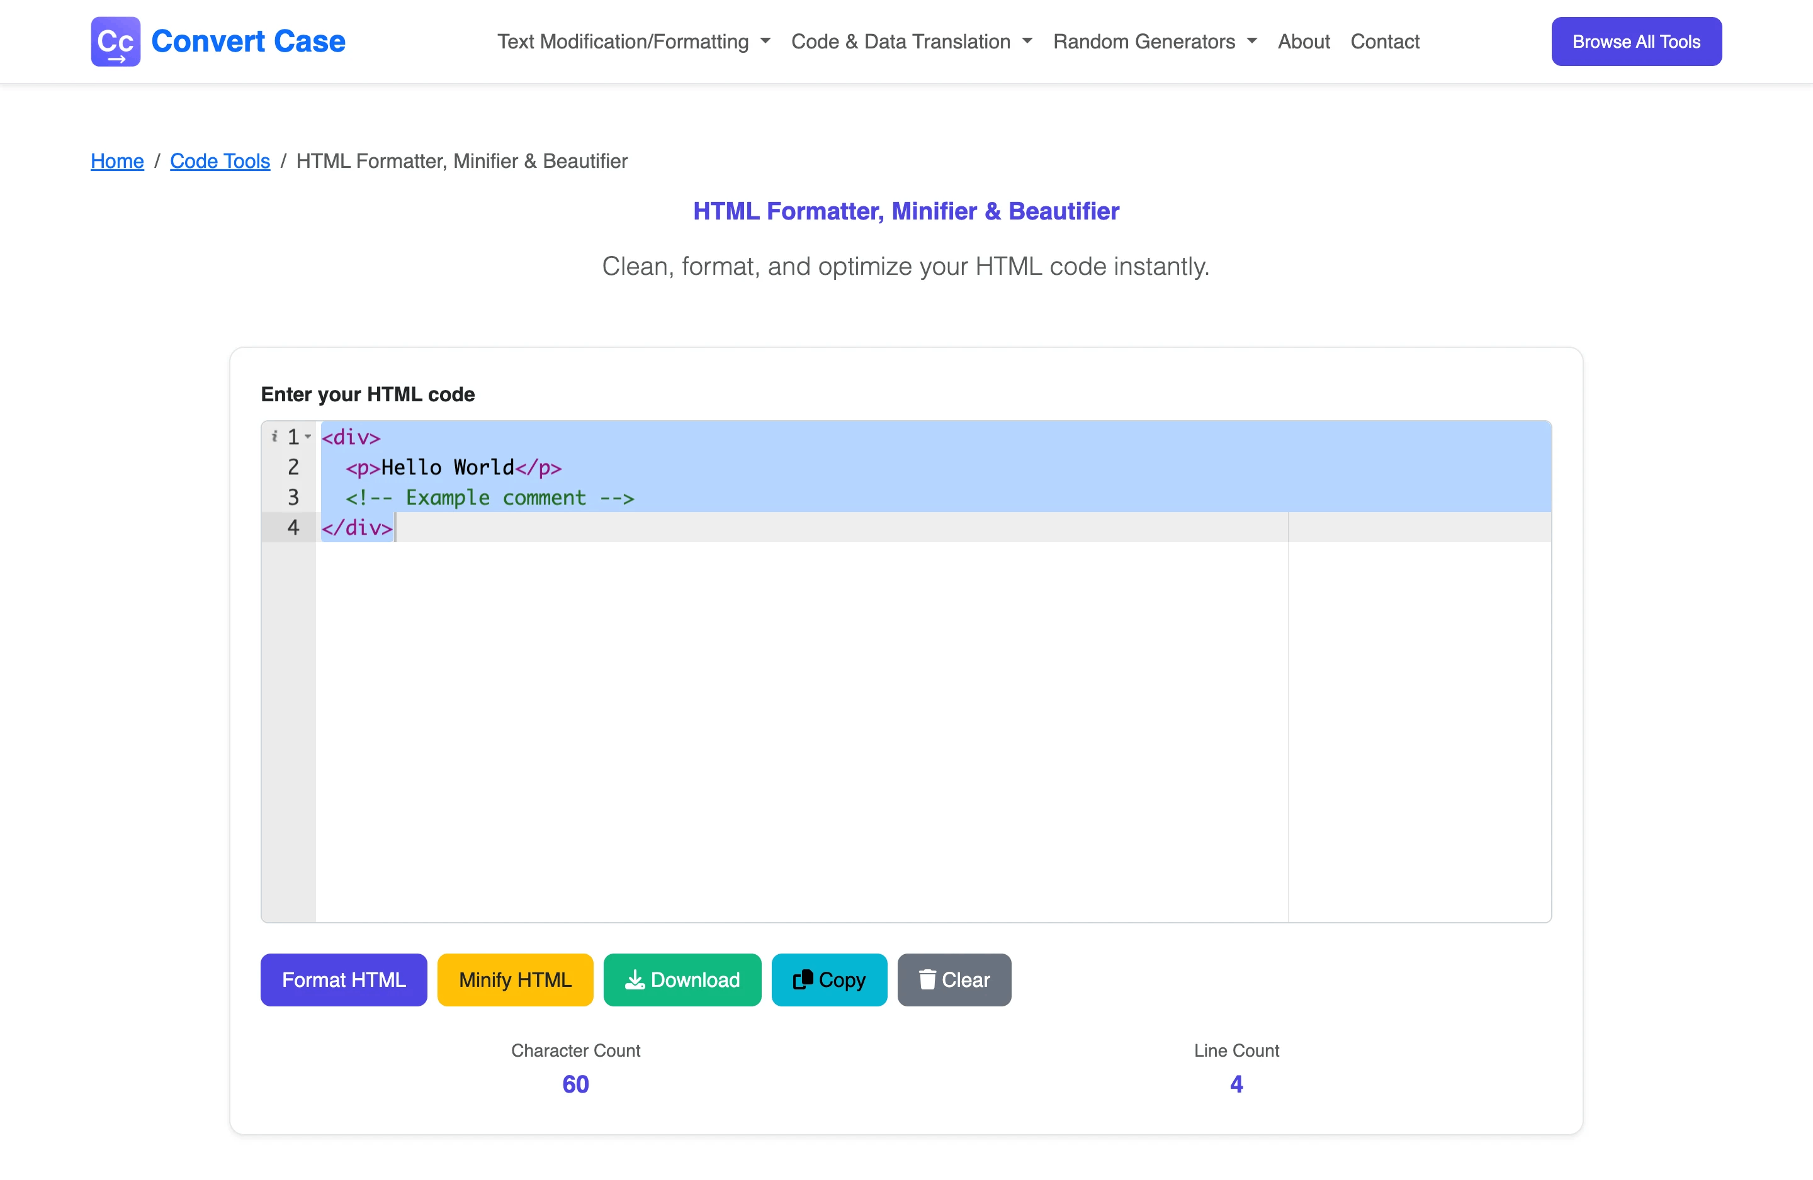Screen dimensions: 1813x1180
Task: Click the Convert Case brand name
Action: (x=248, y=41)
